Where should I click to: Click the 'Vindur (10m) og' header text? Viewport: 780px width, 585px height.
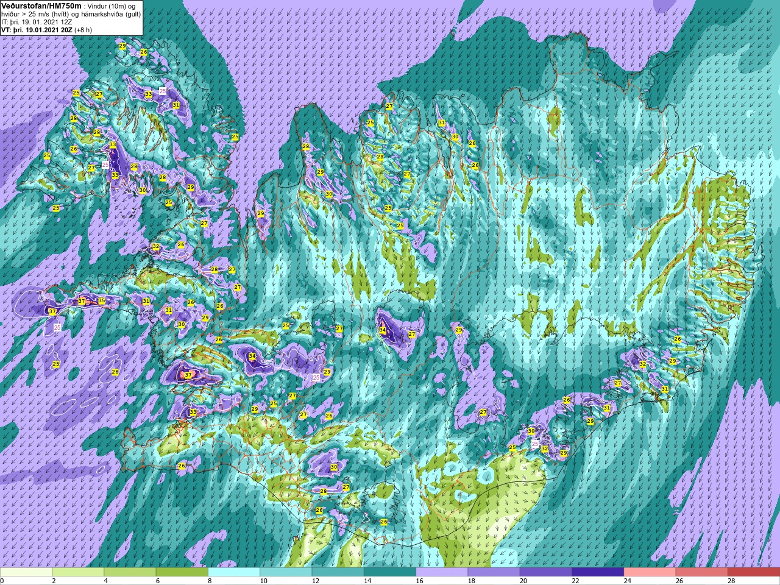[110, 6]
